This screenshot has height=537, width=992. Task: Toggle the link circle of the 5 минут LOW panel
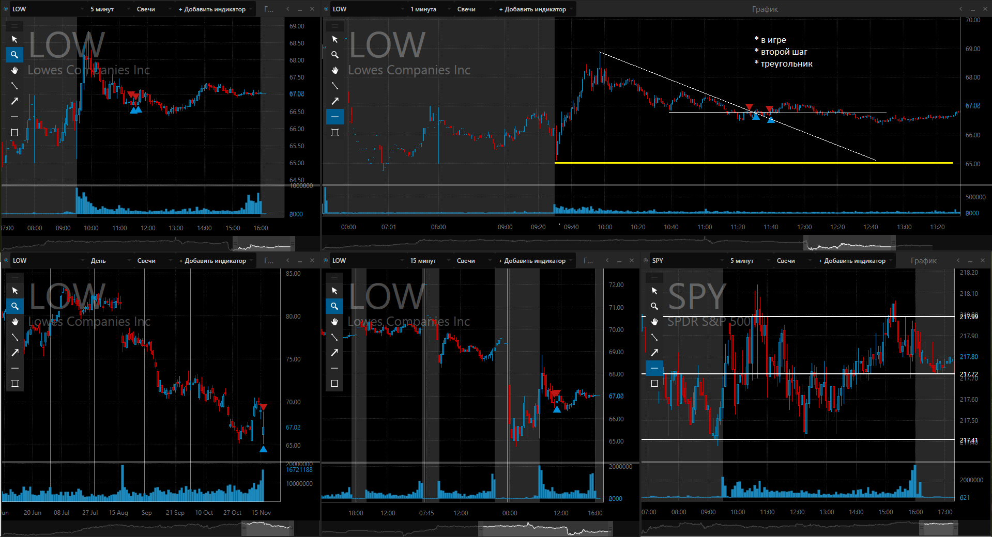[6, 9]
